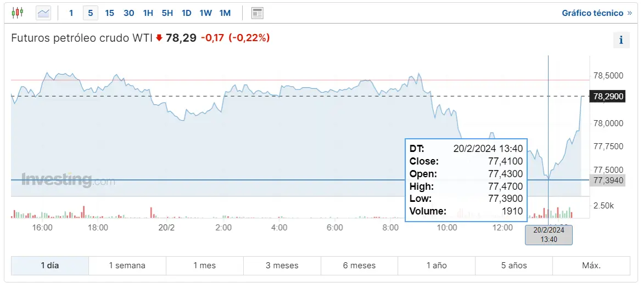This screenshot has width=643, height=288.
Task: Click the blue info icon
Action: (621, 40)
